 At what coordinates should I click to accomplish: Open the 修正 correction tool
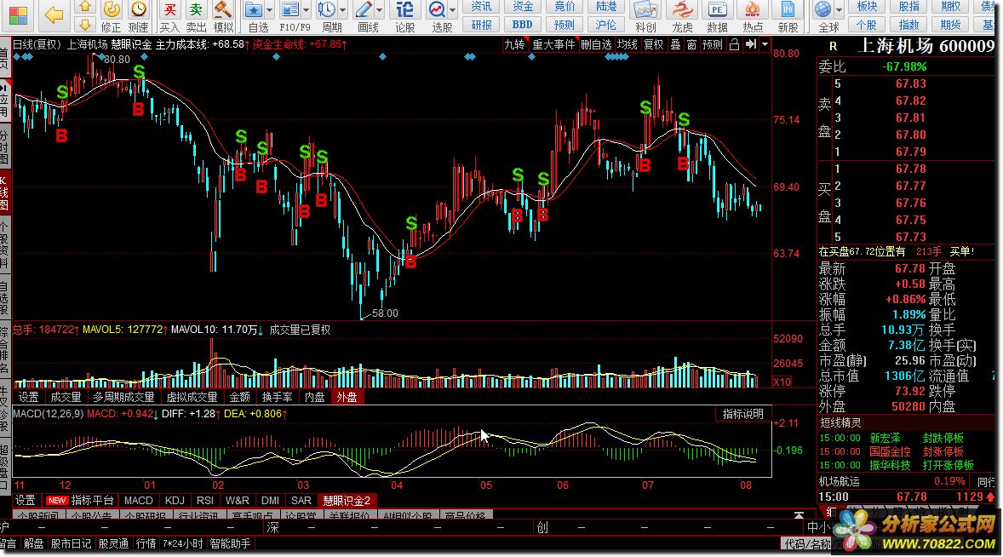112,17
